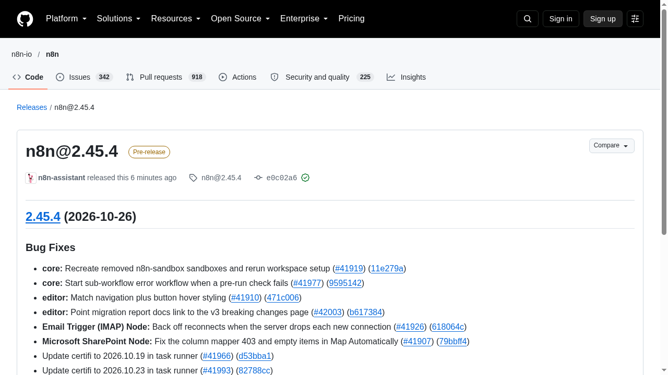The image size is (668, 375).
Task: Open appearance settings sliders icon
Action: 635,19
